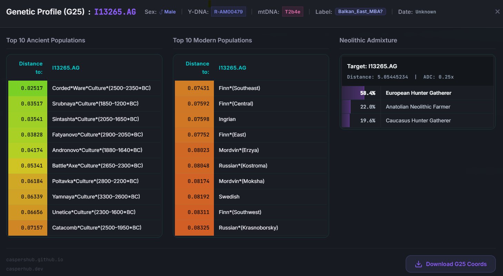Select the Andronovo Culture row
The width and height of the screenshot is (503, 276).
[84, 150]
